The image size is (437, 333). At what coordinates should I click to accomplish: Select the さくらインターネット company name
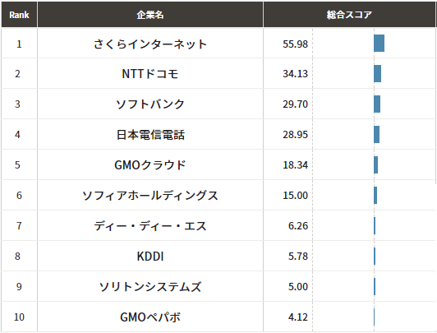click(150, 44)
